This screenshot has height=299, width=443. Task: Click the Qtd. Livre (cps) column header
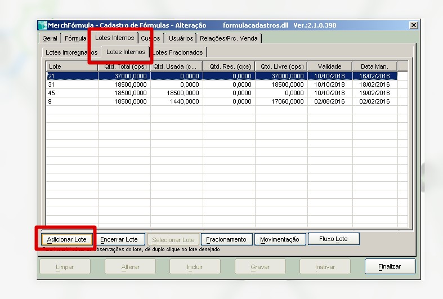[281, 66]
